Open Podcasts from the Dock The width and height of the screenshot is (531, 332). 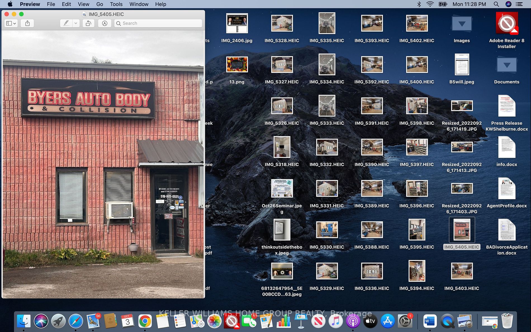[x=353, y=321]
